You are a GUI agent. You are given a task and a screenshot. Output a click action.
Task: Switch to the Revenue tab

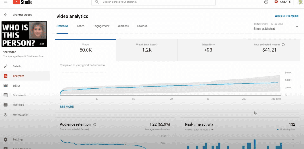pos(142,26)
